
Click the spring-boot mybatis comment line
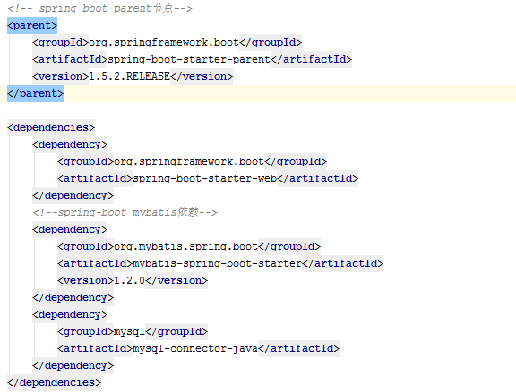click(125, 212)
